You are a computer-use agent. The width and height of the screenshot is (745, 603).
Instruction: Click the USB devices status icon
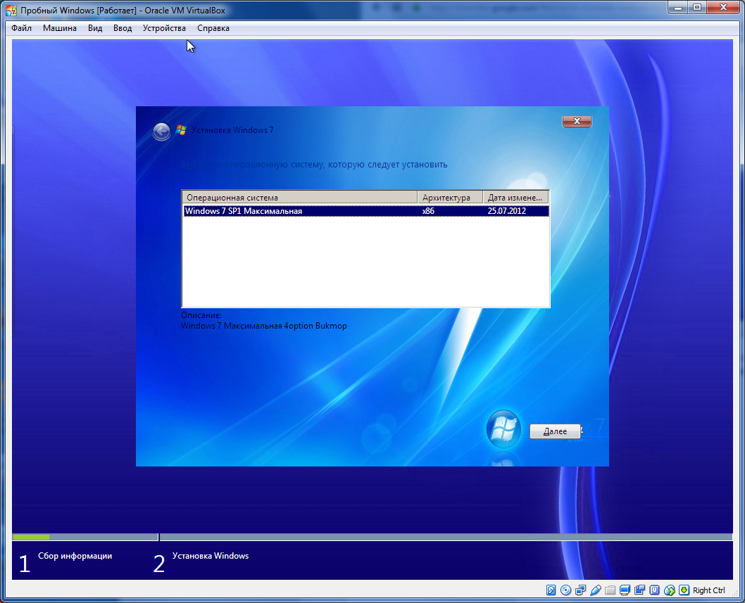click(x=596, y=590)
